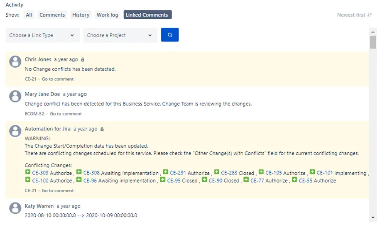The width and height of the screenshot is (382, 225).
Task: Toggle the Newest first sort order
Action: (355, 15)
